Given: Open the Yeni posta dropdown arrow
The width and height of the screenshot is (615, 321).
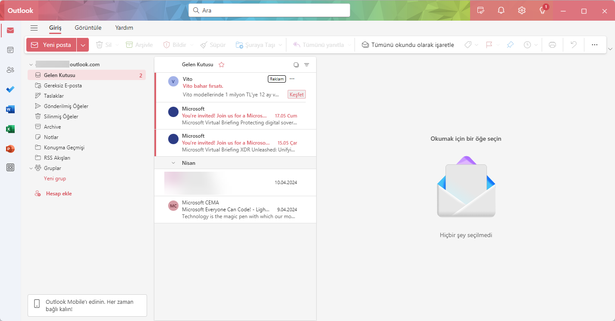Looking at the screenshot, I should [83, 45].
